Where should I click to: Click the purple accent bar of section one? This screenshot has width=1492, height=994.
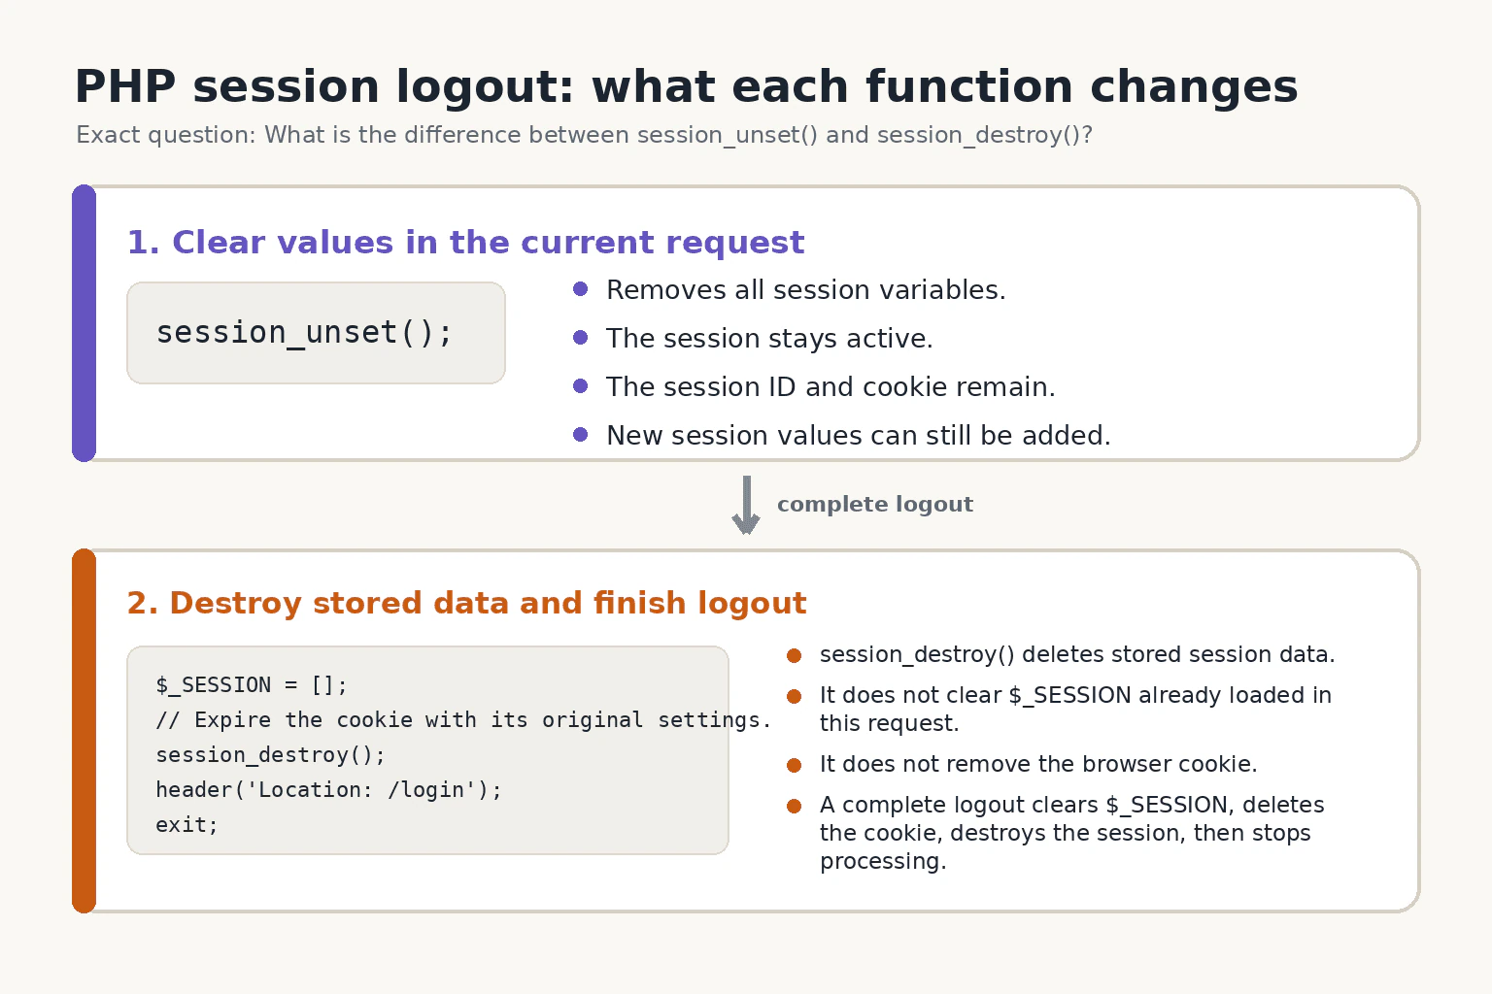(85, 323)
